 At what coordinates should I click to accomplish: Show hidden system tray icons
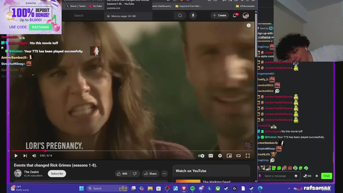pos(289,188)
